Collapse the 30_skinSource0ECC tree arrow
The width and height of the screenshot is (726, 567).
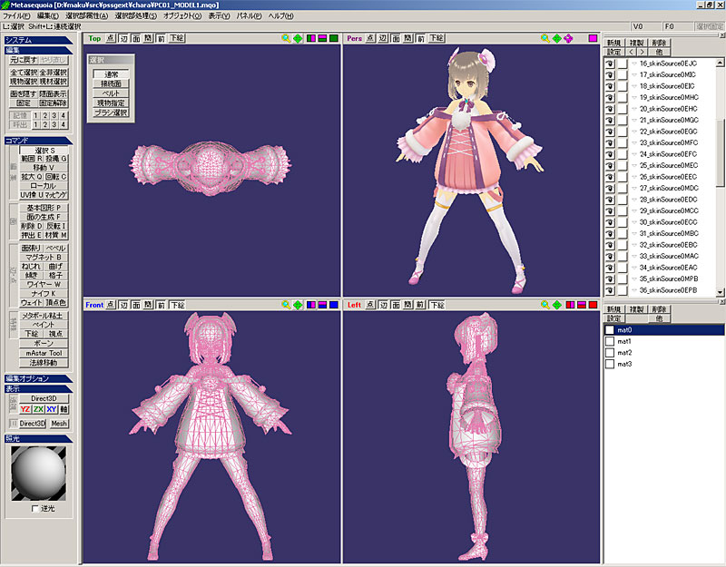[634, 222]
